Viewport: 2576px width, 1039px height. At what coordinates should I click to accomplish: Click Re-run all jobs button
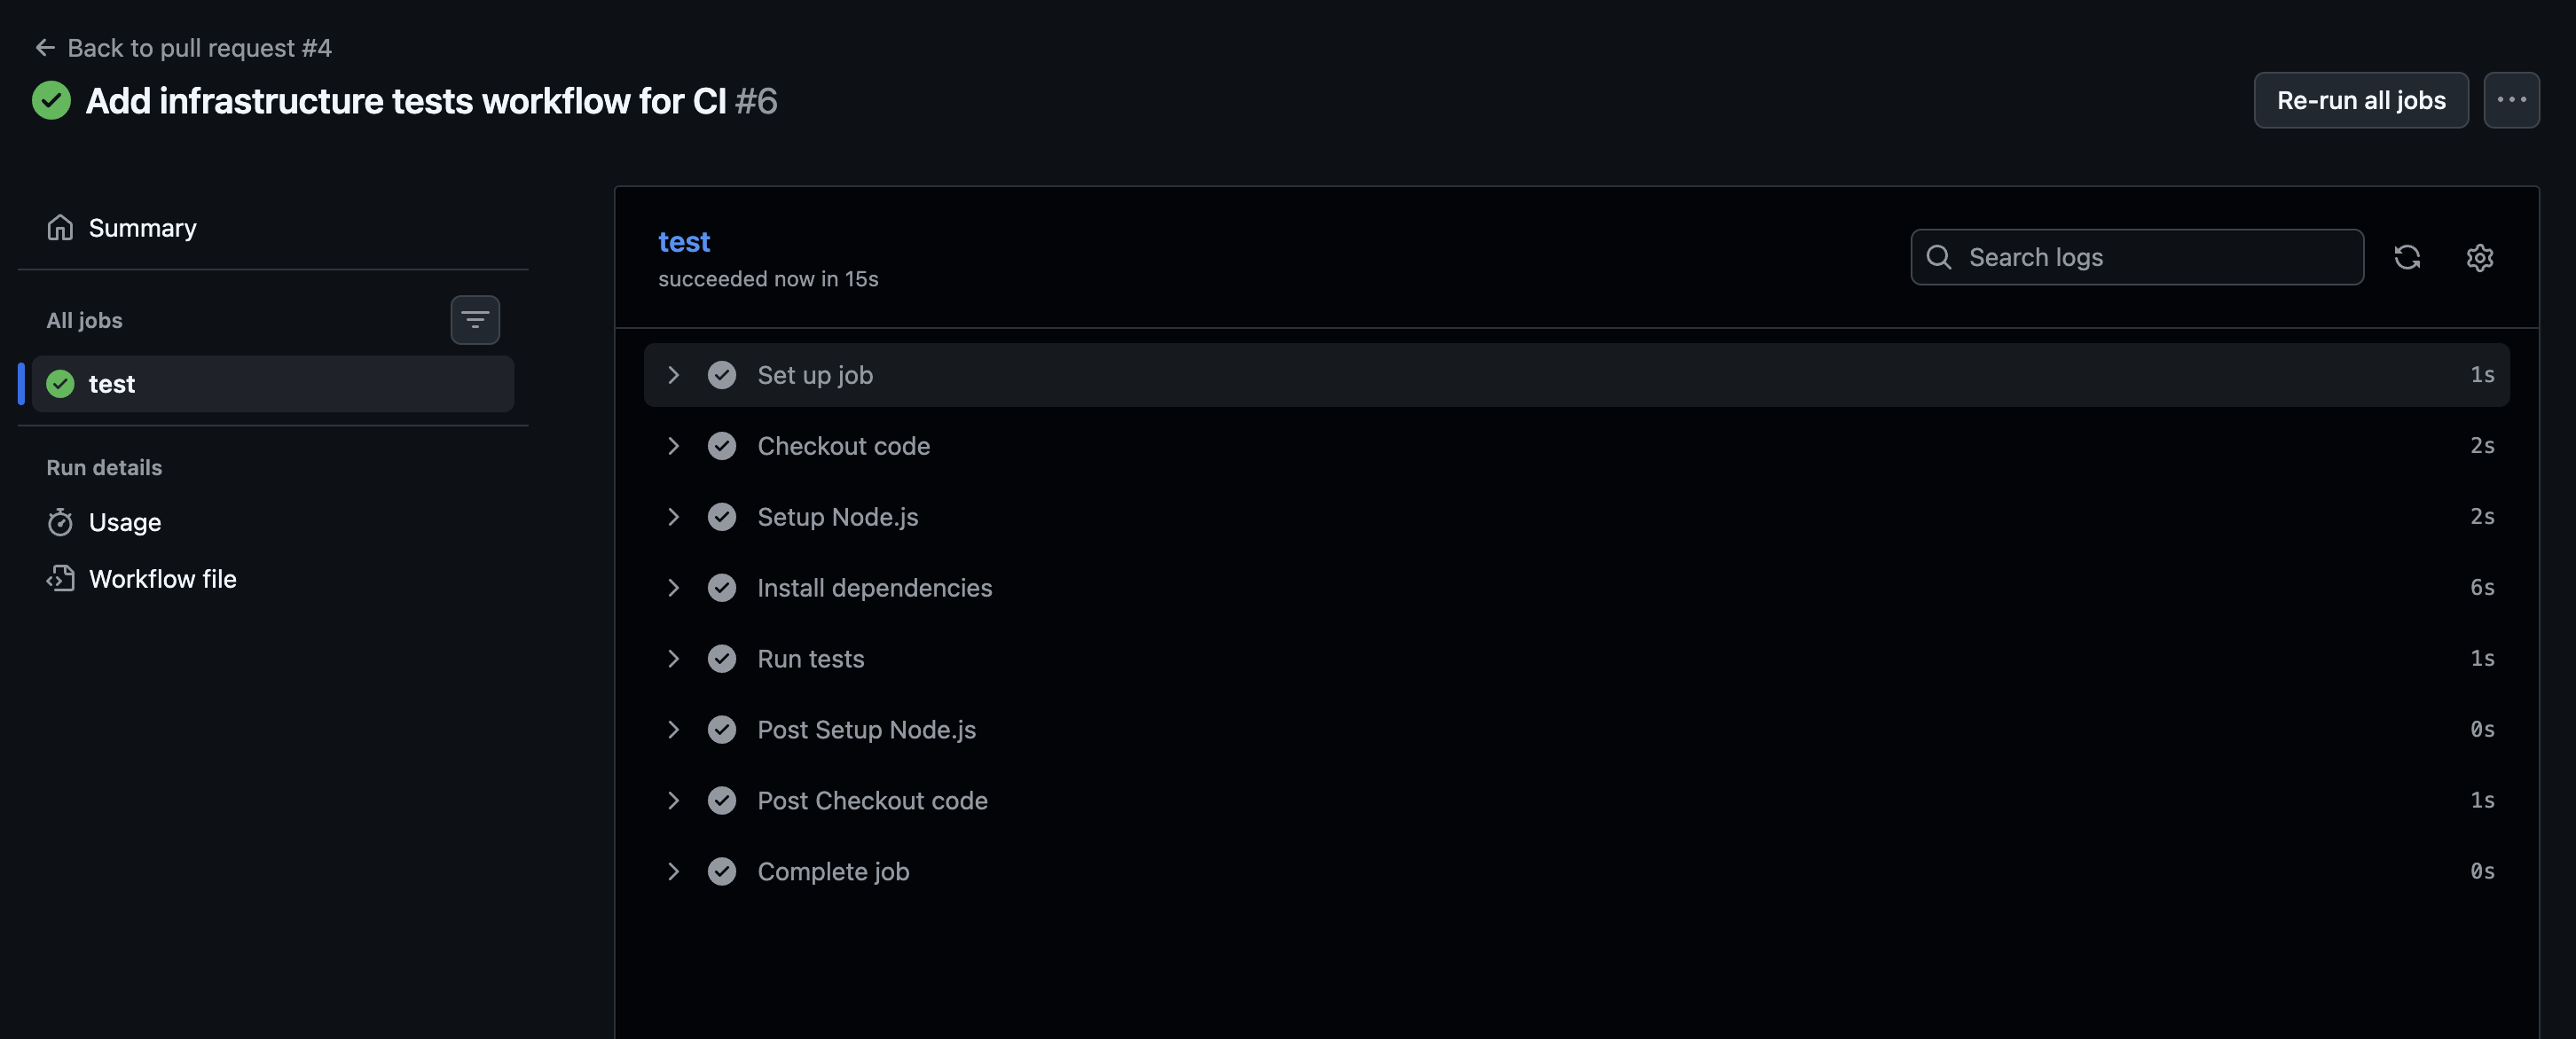pyautogui.click(x=2360, y=100)
